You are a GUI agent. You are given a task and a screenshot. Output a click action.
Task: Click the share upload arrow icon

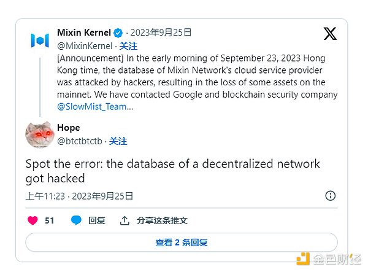coord(125,220)
